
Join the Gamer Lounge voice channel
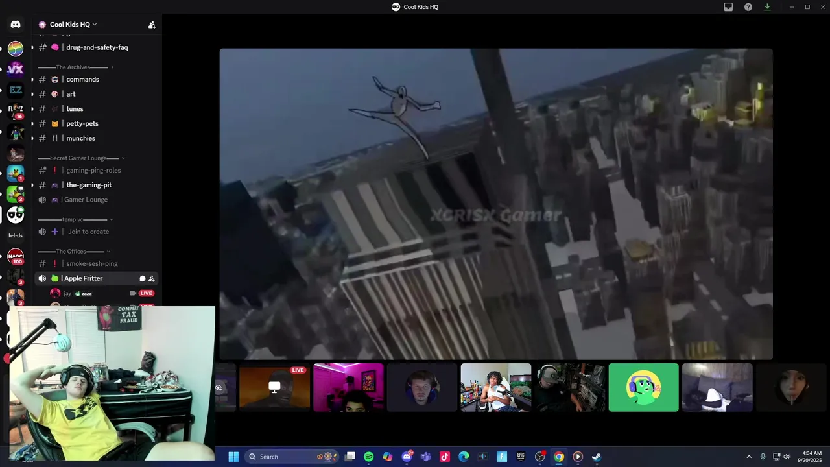[97, 200]
